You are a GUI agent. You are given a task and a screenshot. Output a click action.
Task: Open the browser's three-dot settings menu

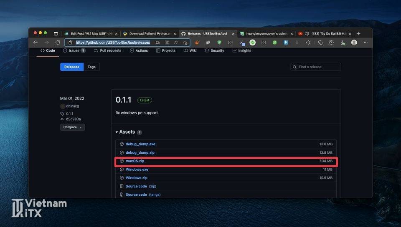365,42
